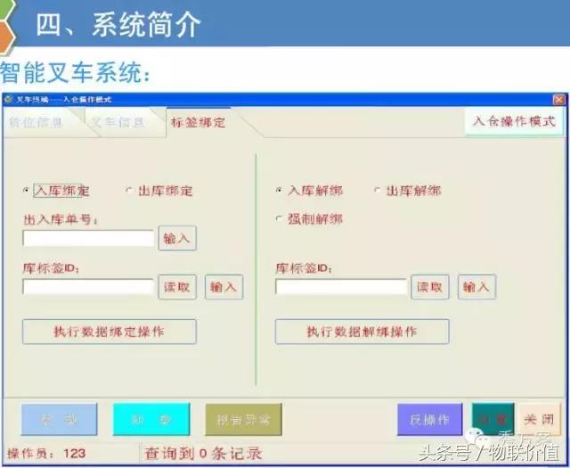
Task: Click 执行数据解绑操作 button
Action: (362, 331)
